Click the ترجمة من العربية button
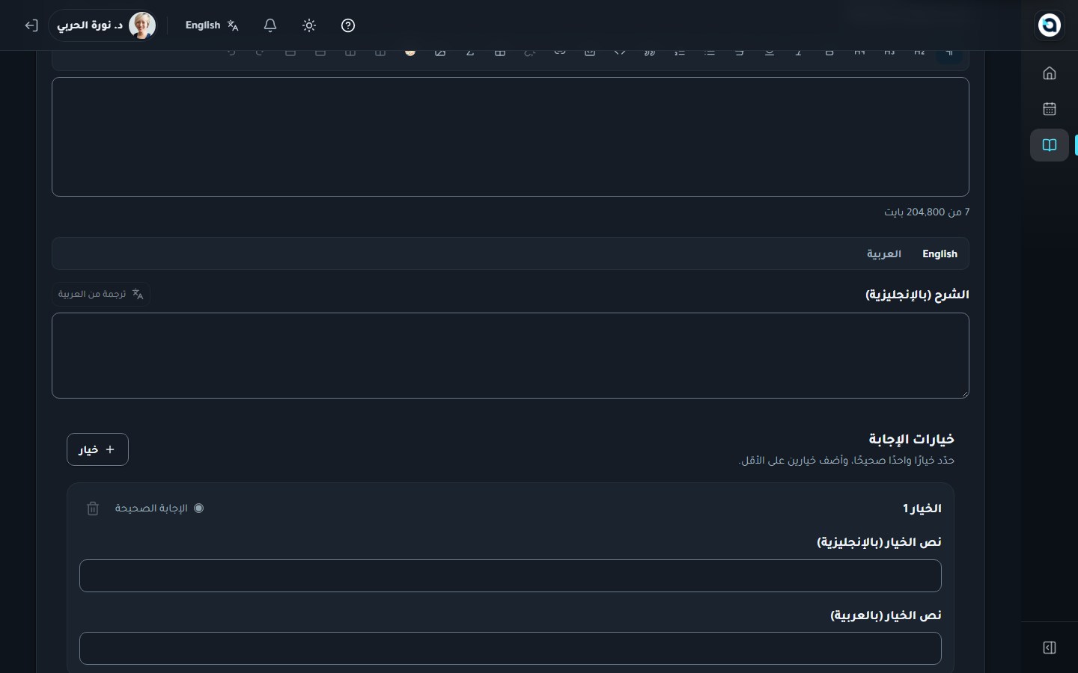1078x673 pixels. pos(101,294)
